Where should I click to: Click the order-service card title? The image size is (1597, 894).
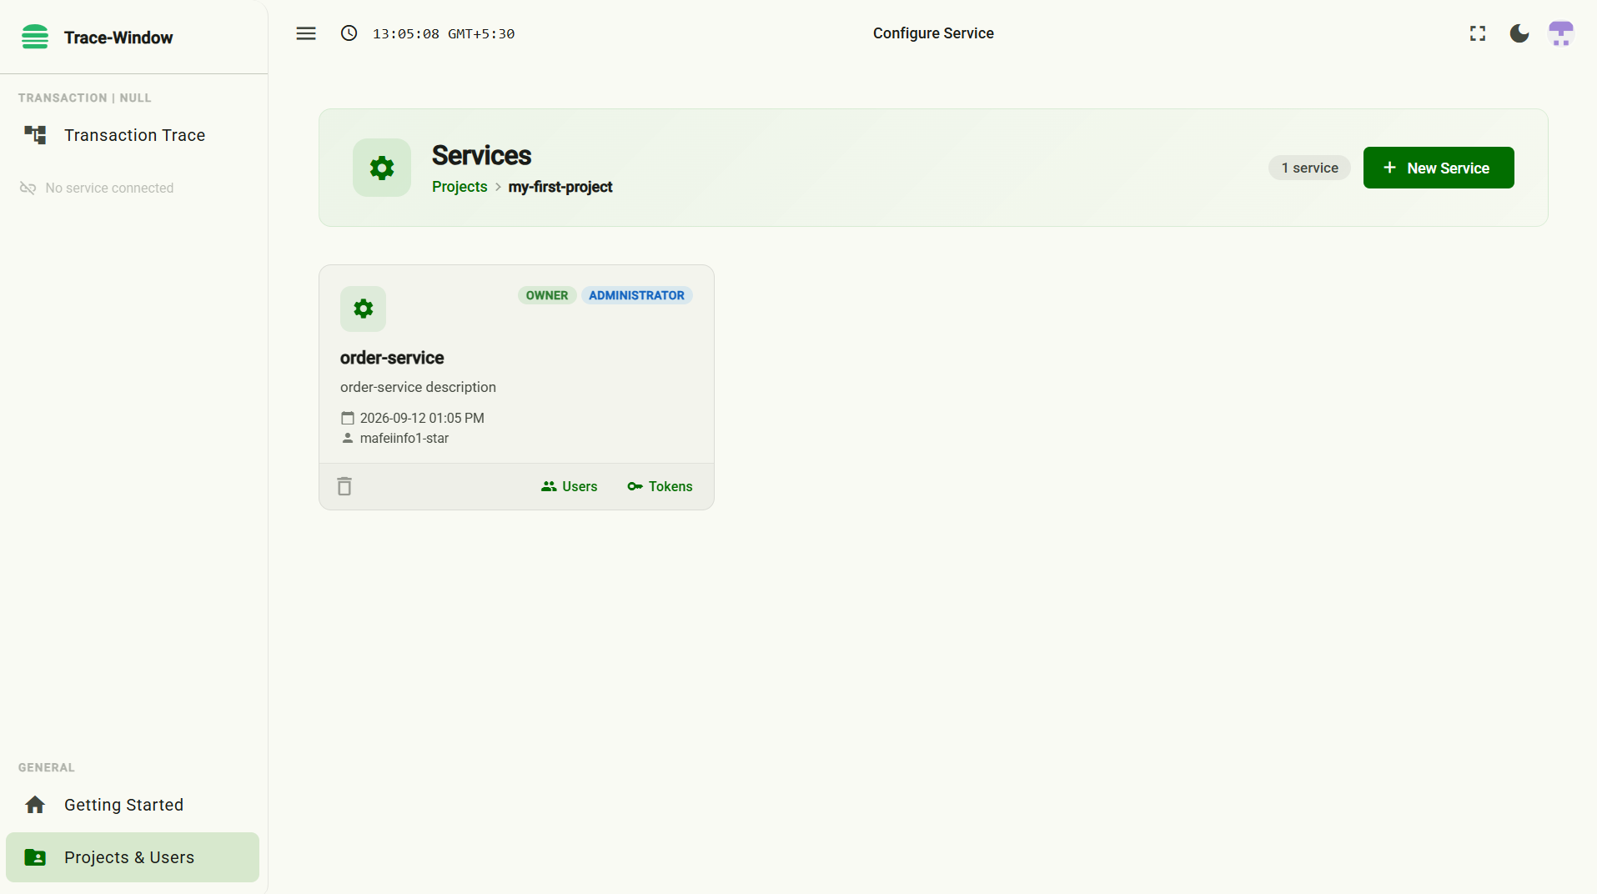392,358
